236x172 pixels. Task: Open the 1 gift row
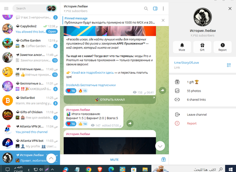tap(202, 82)
